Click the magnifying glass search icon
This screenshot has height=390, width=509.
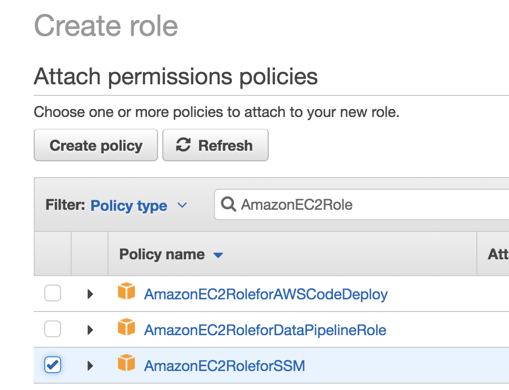tap(229, 204)
